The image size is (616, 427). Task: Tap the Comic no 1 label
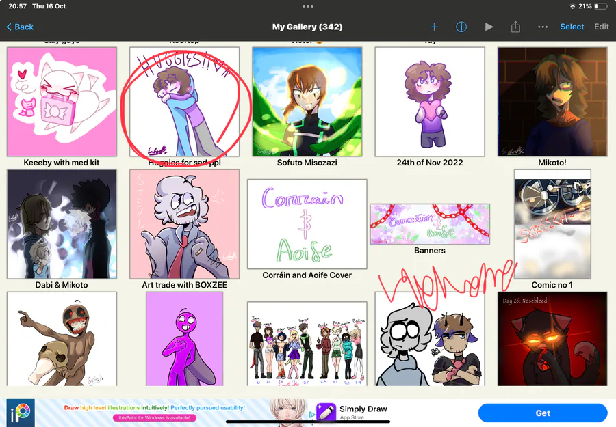pos(552,285)
